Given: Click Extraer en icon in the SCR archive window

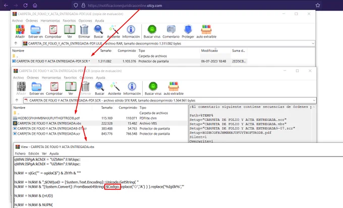Looking at the screenshot, I should (36, 86).
